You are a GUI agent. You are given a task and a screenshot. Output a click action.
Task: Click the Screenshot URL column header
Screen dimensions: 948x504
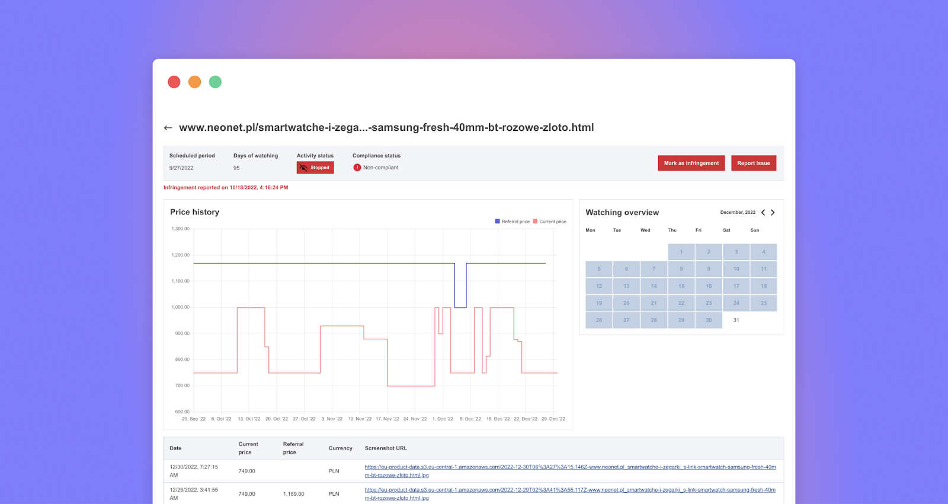coord(386,448)
